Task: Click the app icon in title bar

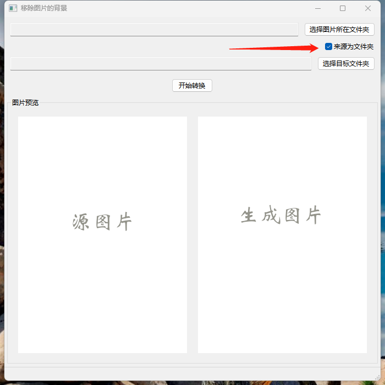Action: pyautogui.click(x=13, y=8)
